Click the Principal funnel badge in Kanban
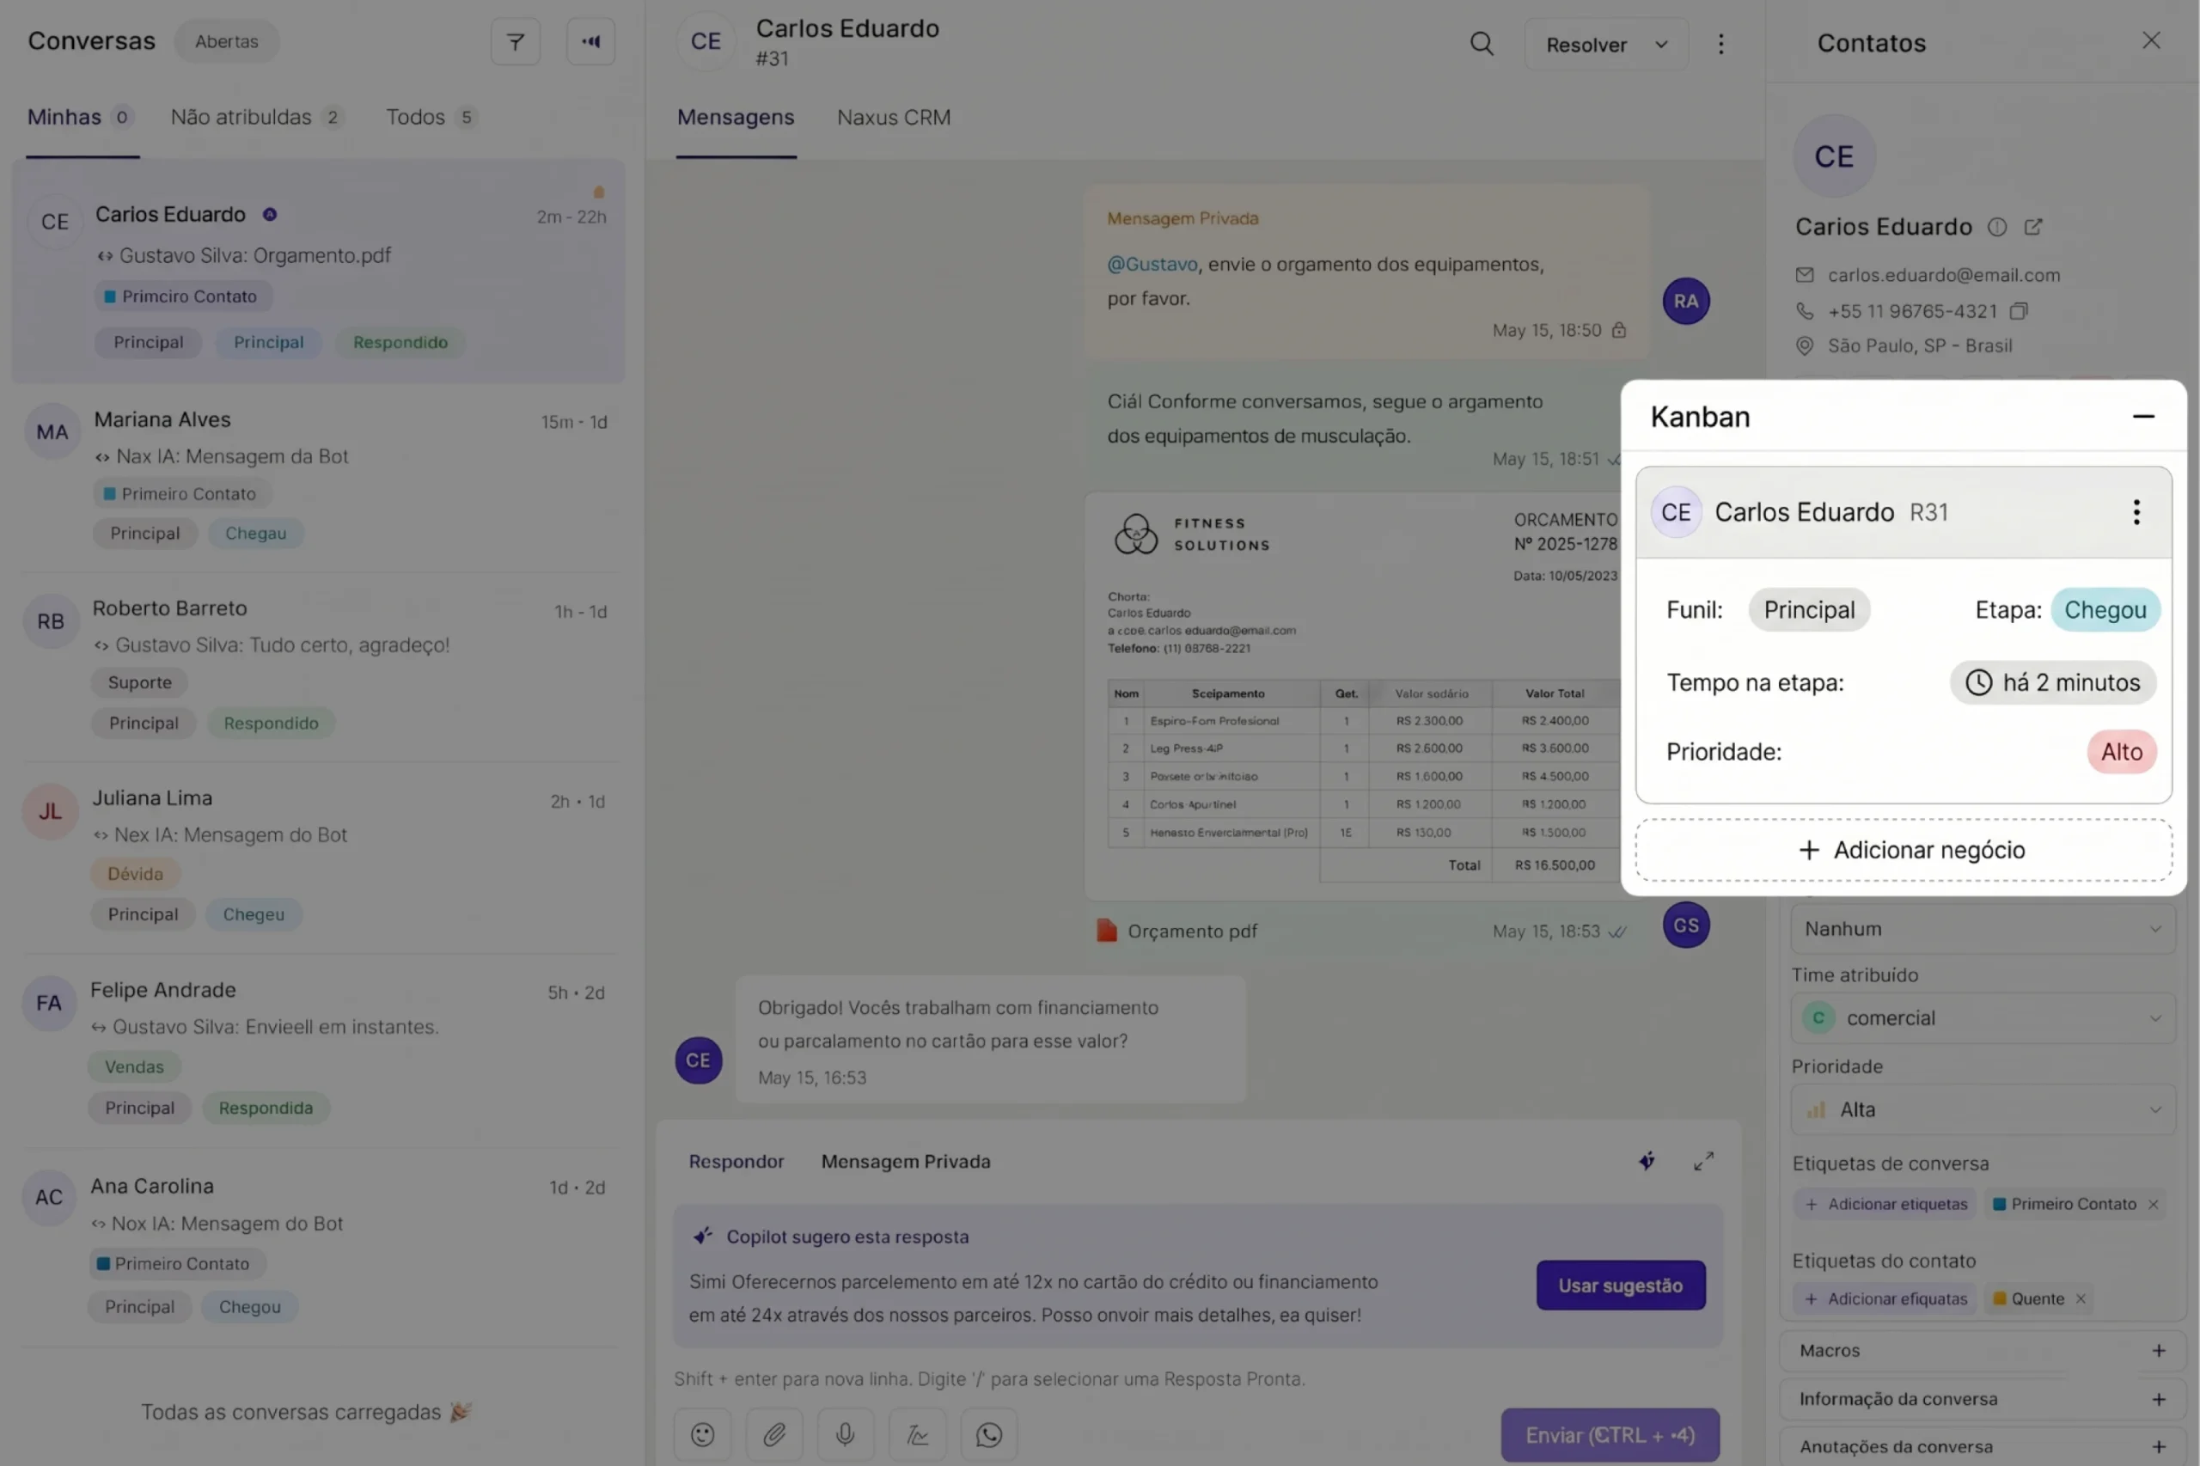 pyautogui.click(x=1809, y=610)
